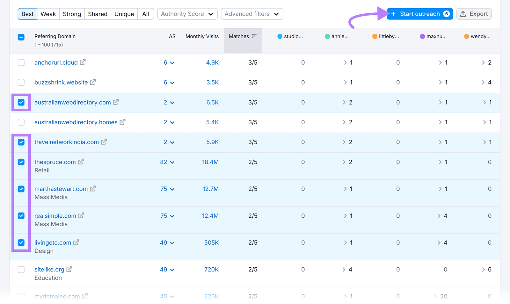Open anchorurl.cloud via its external link icon

click(x=83, y=62)
